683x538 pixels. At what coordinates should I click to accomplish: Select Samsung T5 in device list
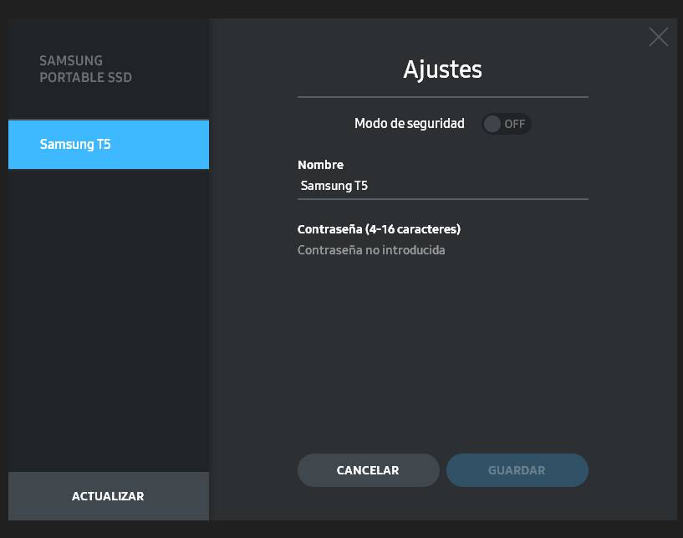click(x=109, y=144)
